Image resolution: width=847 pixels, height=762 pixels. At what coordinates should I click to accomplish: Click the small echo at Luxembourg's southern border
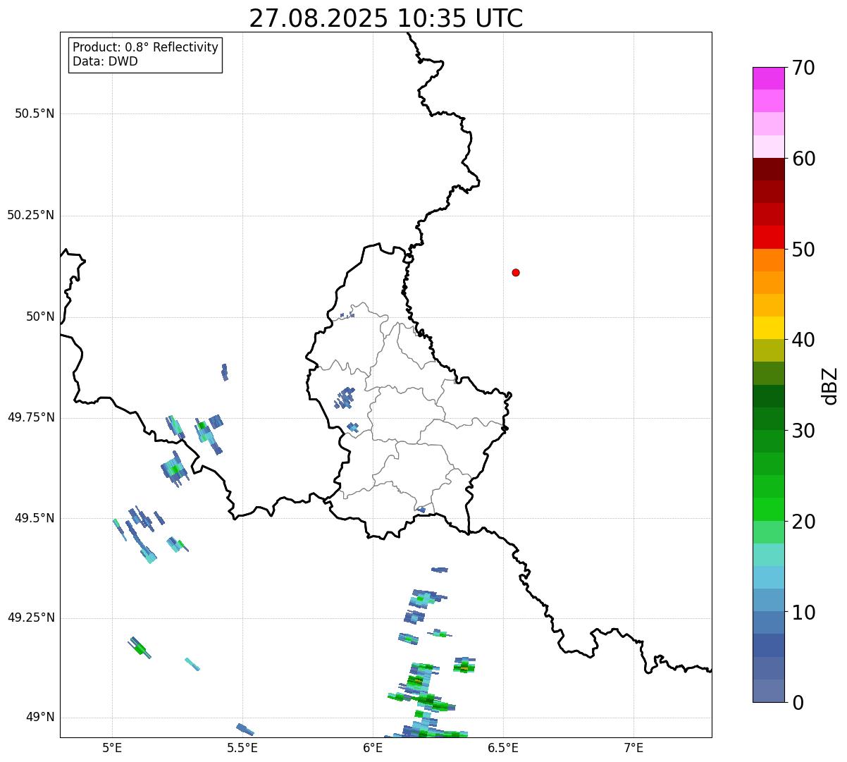pyautogui.click(x=421, y=509)
